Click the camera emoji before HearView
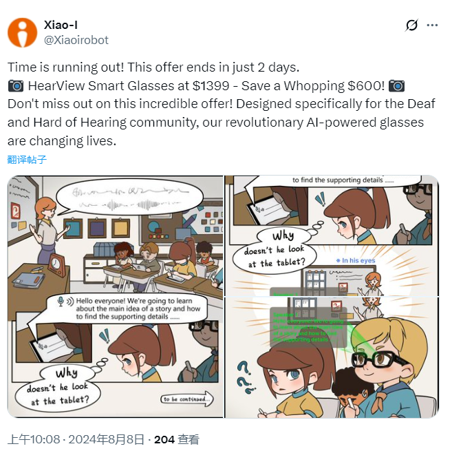Image resolution: width=452 pixels, height=453 pixels. click(16, 86)
